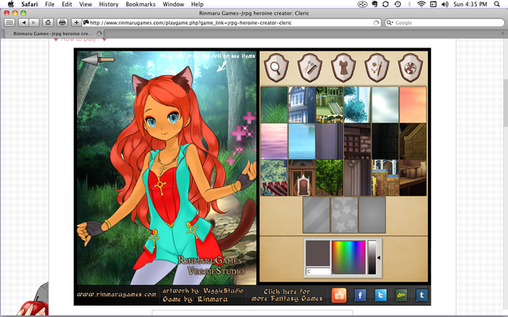
Task: Pick a hue in the rainbow spectrum
Action: [x=349, y=257]
